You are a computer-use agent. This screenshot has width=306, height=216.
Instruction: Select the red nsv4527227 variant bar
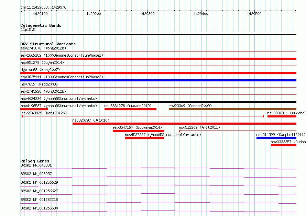point(145,138)
